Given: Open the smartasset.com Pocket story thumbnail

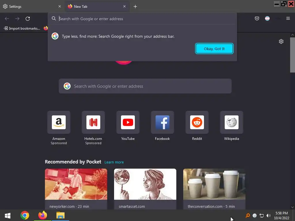Looking at the screenshot, I should (x=145, y=184).
